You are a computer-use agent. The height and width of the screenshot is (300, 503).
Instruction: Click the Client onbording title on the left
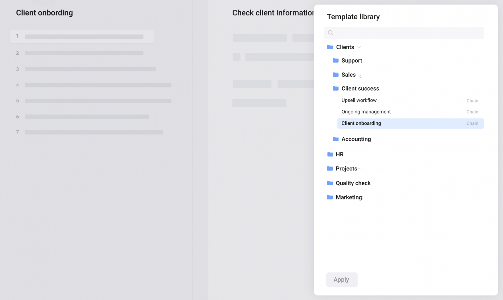click(44, 13)
